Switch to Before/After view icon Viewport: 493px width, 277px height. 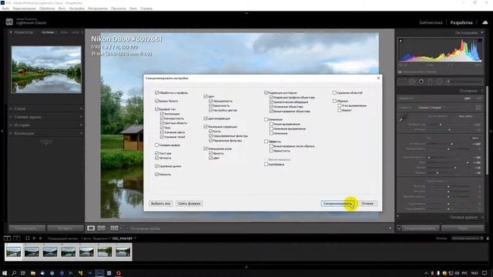[114, 229]
